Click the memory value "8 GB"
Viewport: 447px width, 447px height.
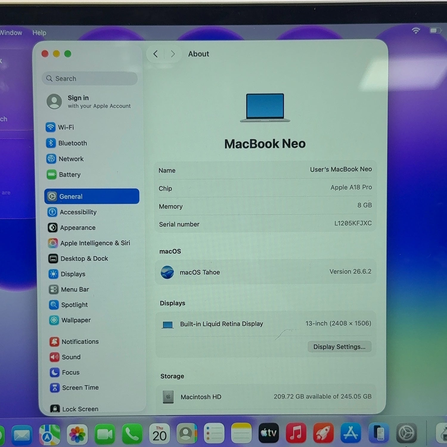pos(364,205)
